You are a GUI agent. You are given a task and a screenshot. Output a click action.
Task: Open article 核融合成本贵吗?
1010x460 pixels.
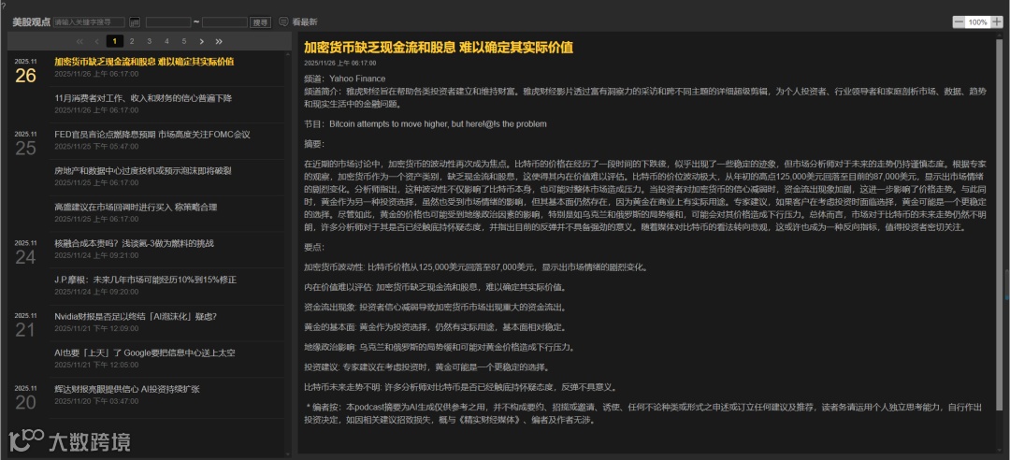[x=134, y=243]
